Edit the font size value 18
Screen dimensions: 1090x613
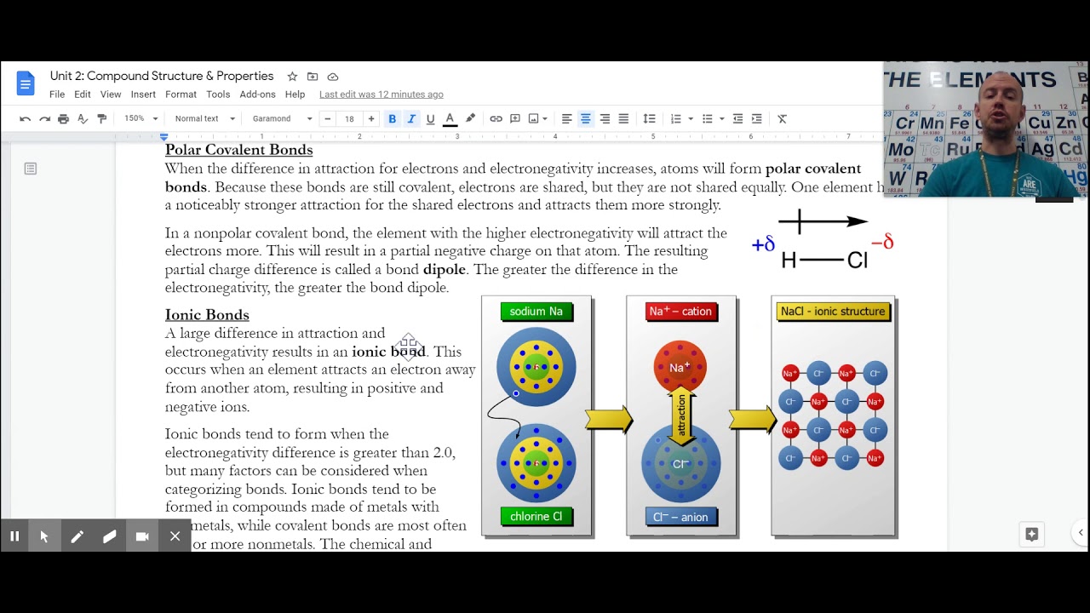point(349,118)
